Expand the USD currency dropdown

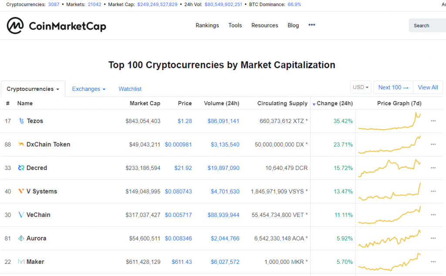click(x=361, y=87)
